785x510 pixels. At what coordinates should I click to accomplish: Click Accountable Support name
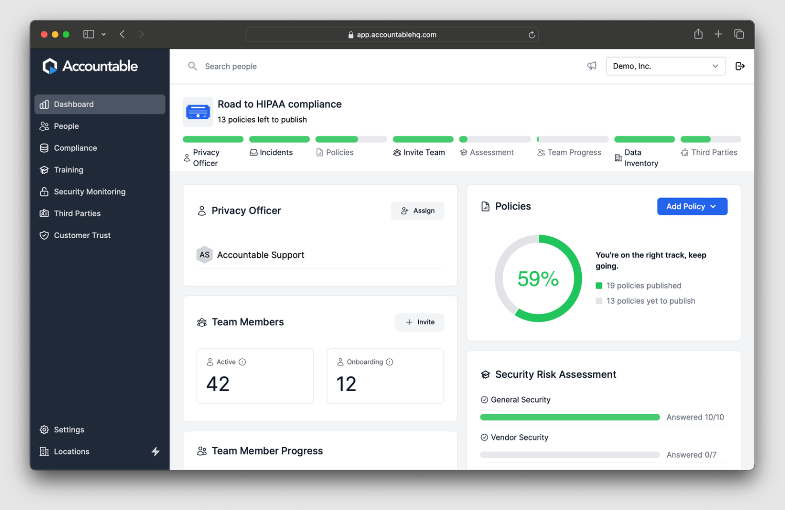pos(260,255)
